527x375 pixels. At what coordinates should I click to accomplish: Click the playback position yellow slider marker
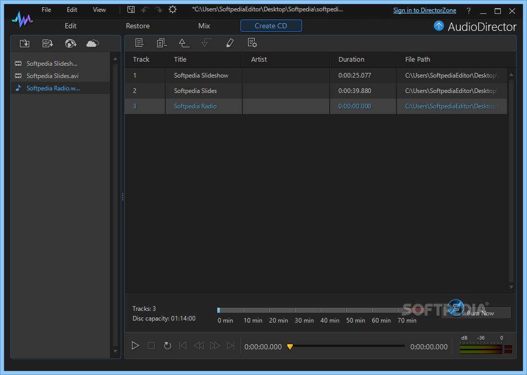pyautogui.click(x=290, y=346)
